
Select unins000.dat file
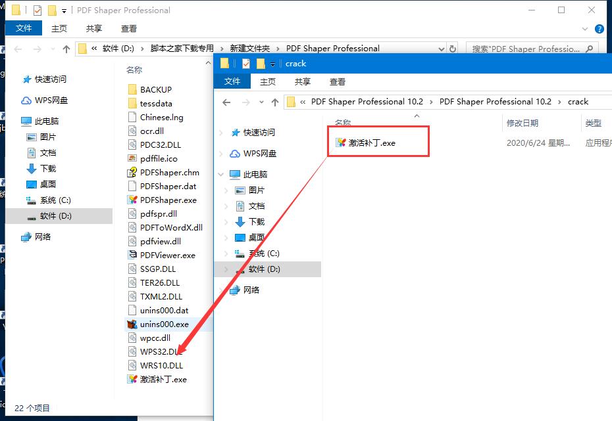[x=158, y=311]
